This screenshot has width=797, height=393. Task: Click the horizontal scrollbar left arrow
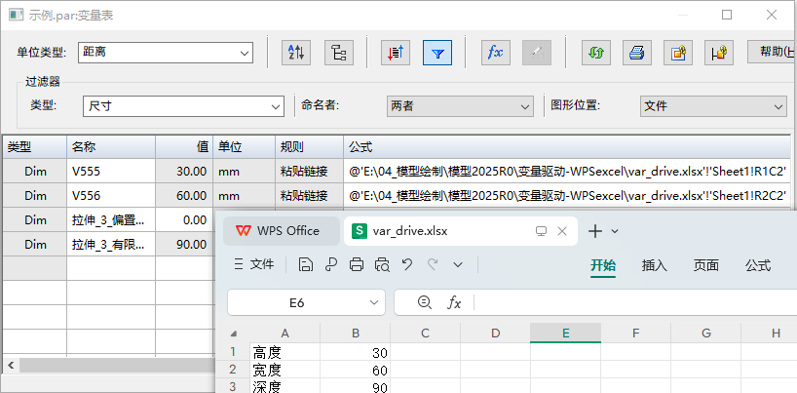10,365
